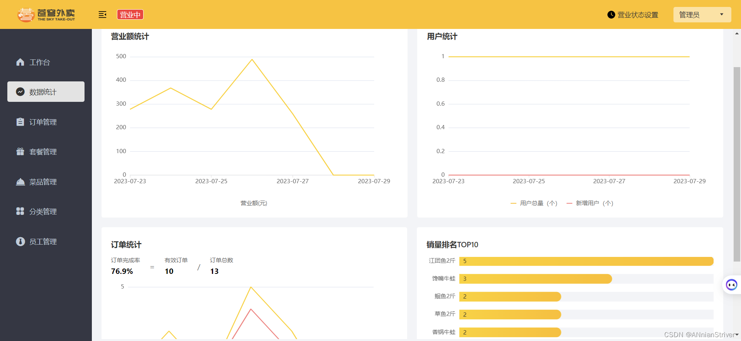Select 数据统计 menu item

46,92
